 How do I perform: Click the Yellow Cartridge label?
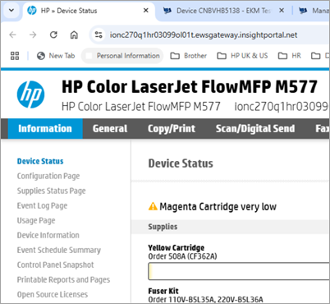click(176, 247)
